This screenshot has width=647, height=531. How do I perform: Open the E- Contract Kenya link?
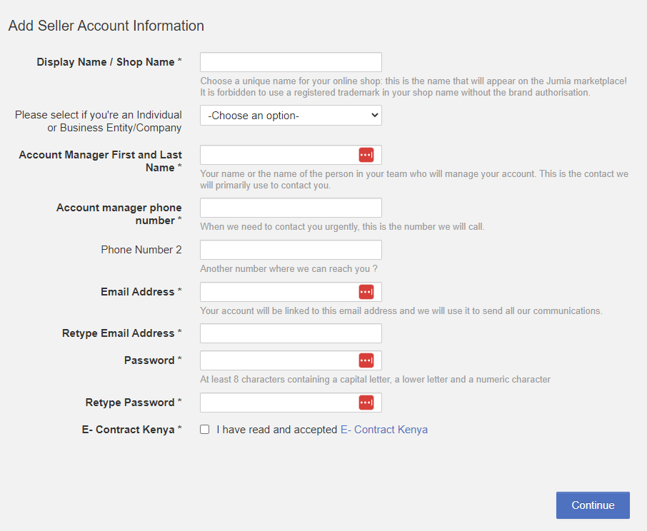[383, 430]
